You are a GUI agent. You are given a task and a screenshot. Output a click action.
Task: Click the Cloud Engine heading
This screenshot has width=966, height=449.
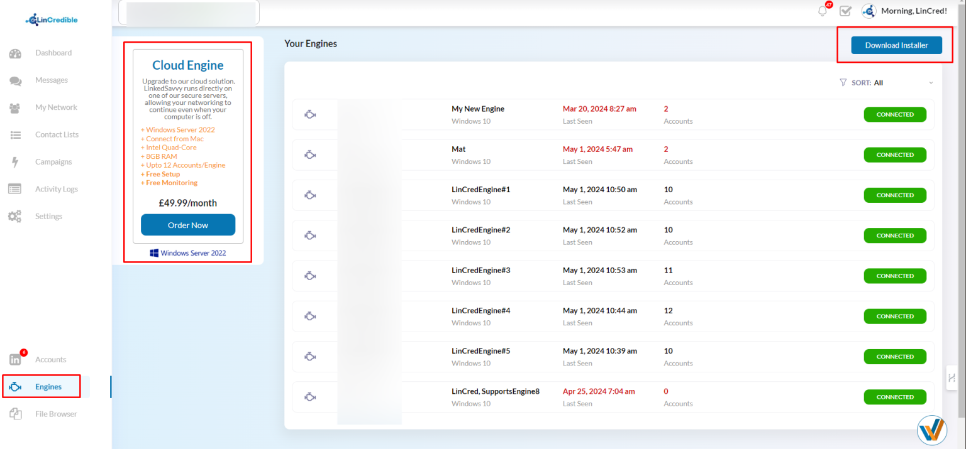pyautogui.click(x=188, y=65)
